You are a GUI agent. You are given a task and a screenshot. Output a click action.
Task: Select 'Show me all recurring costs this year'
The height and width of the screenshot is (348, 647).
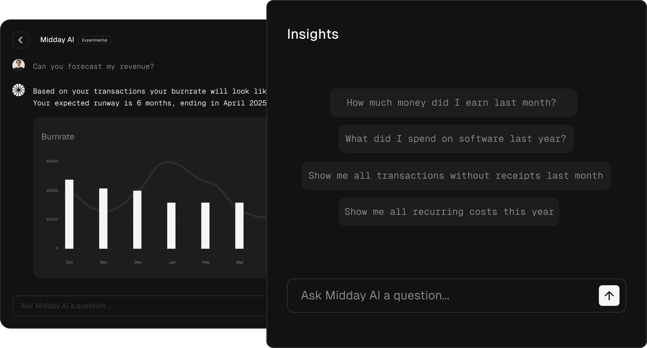tap(449, 212)
